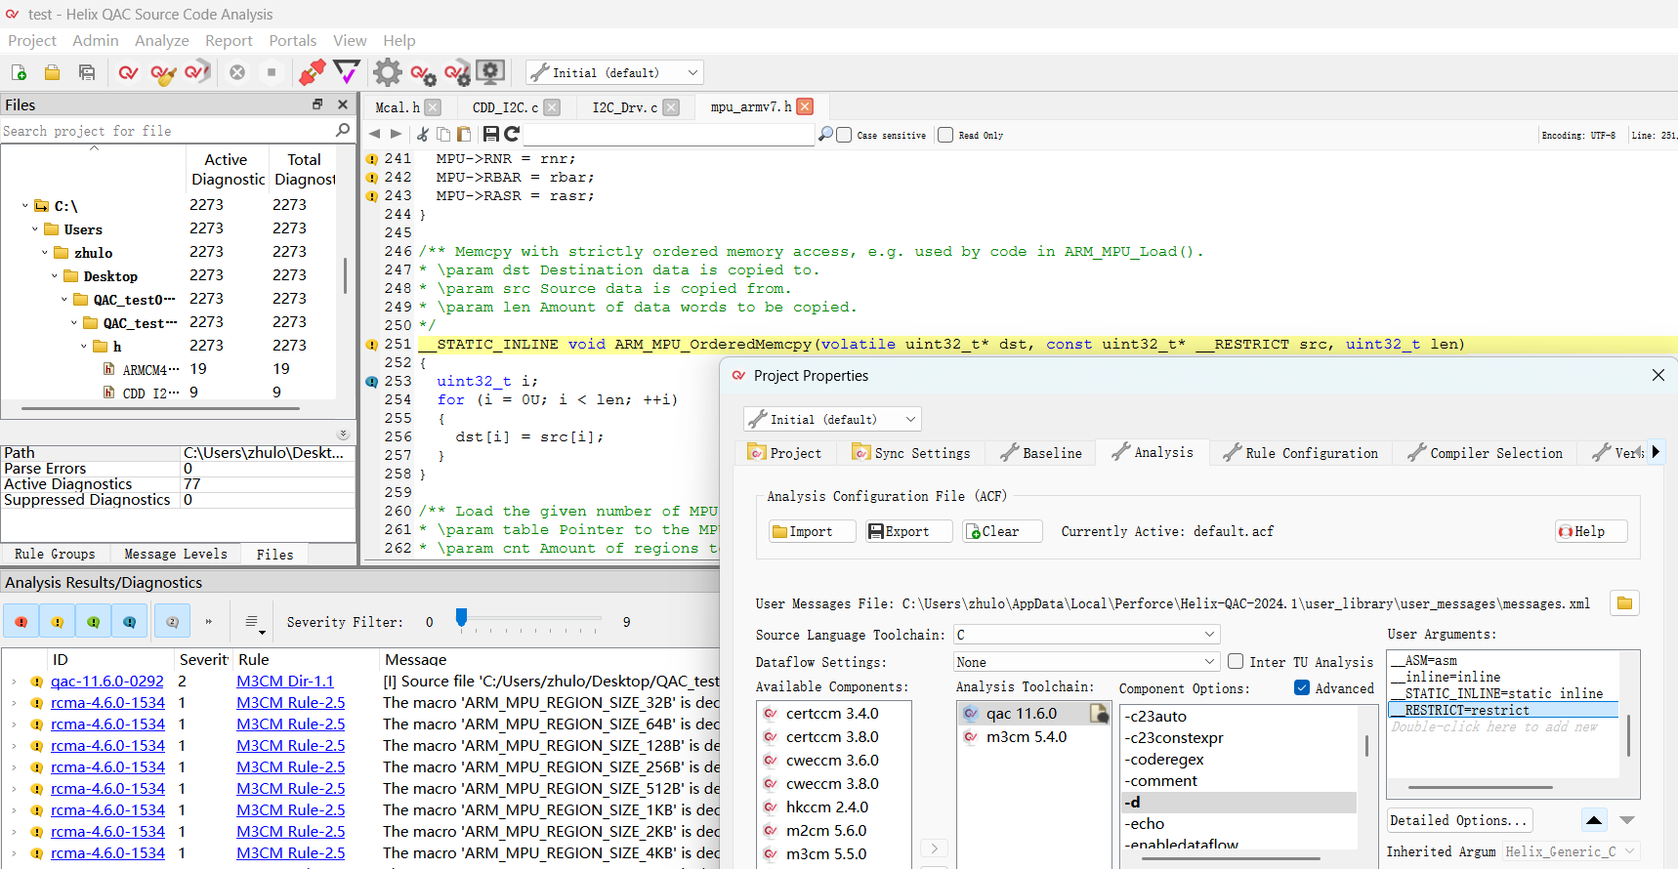Image resolution: width=1678 pixels, height=869 pixels.
Task: Toggle the gray number 2 bubble filter
Action: tap(173, 622)
